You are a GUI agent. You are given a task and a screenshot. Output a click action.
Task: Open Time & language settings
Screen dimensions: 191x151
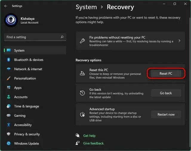pyautogui.click(x=35, y=106)
